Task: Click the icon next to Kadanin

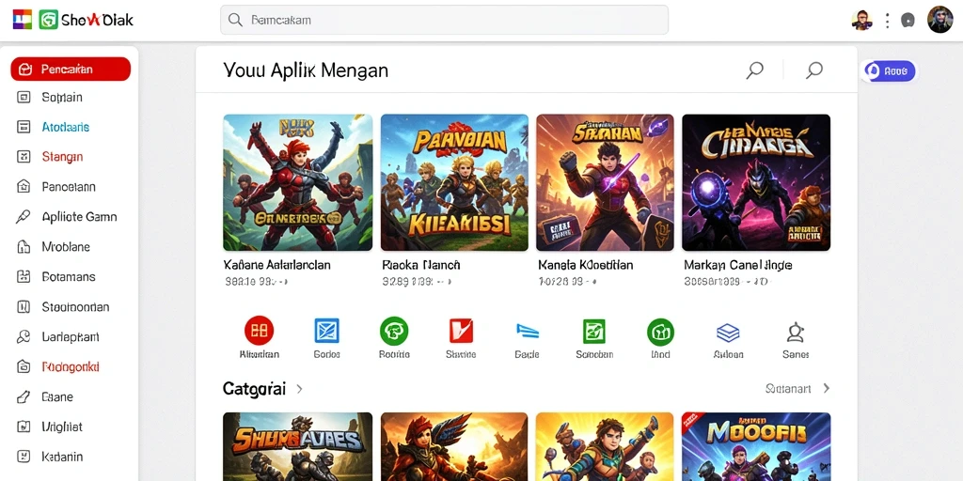Action: coord(24,457)
